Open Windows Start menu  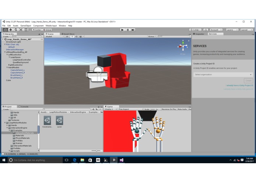[x=4, y=160]
